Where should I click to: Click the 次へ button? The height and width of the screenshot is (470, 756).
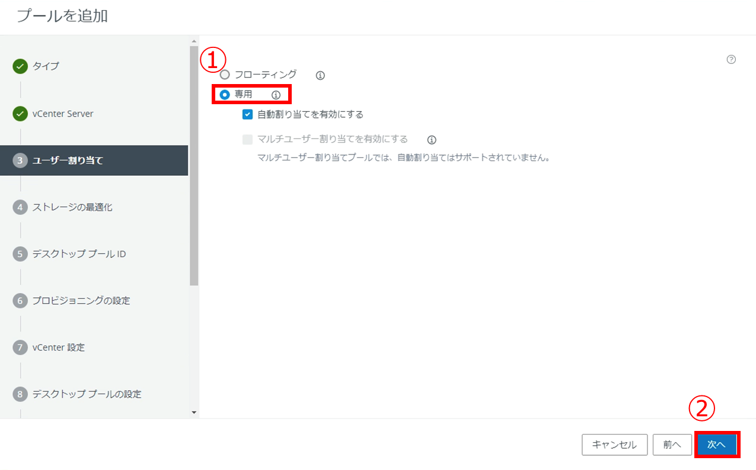[x=716, y=445]
